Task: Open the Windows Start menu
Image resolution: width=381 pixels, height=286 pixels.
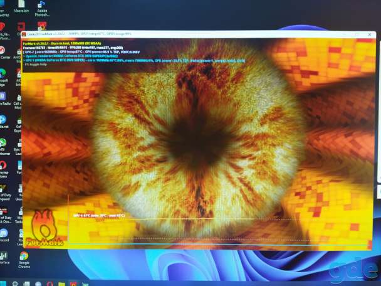Action: [x=3, y=284]
